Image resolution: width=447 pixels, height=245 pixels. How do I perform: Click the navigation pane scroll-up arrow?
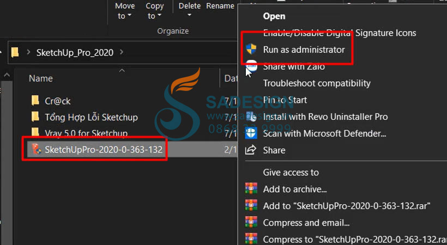point(7,75)
